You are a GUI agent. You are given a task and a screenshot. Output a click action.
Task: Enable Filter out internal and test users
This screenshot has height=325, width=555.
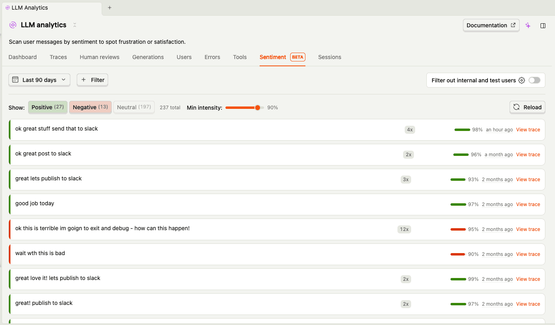click(535, 80)
